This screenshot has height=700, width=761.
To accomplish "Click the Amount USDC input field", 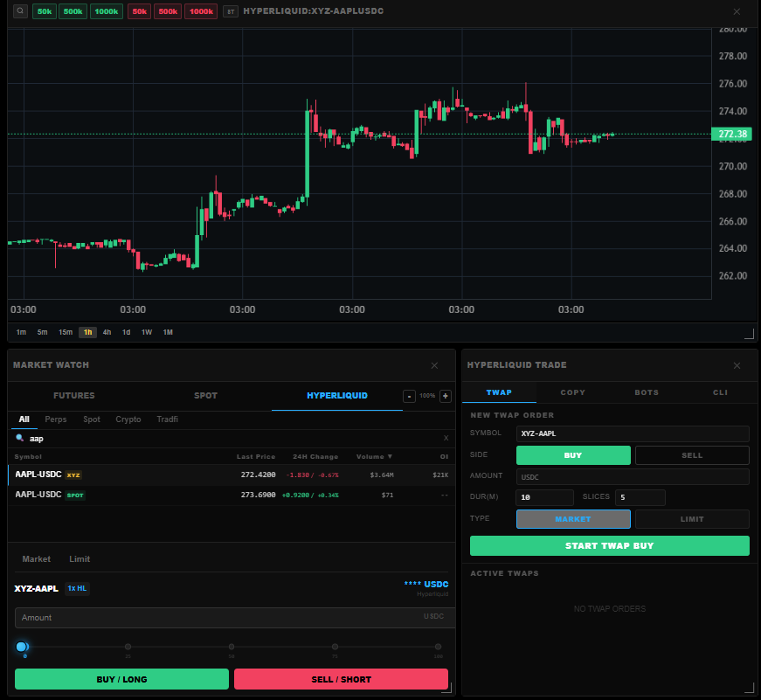I will [x=235, y=618].
